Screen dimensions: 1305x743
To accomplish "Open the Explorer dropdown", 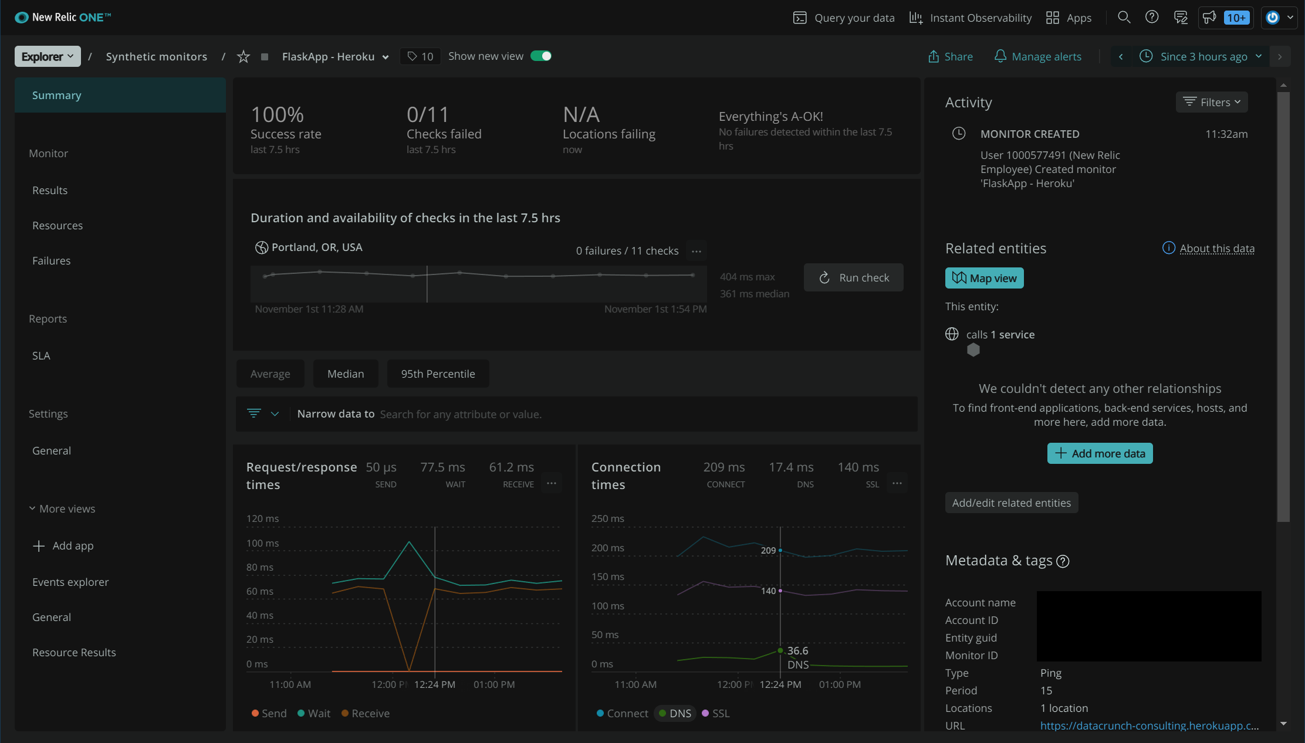I will (x=48, y=56).
